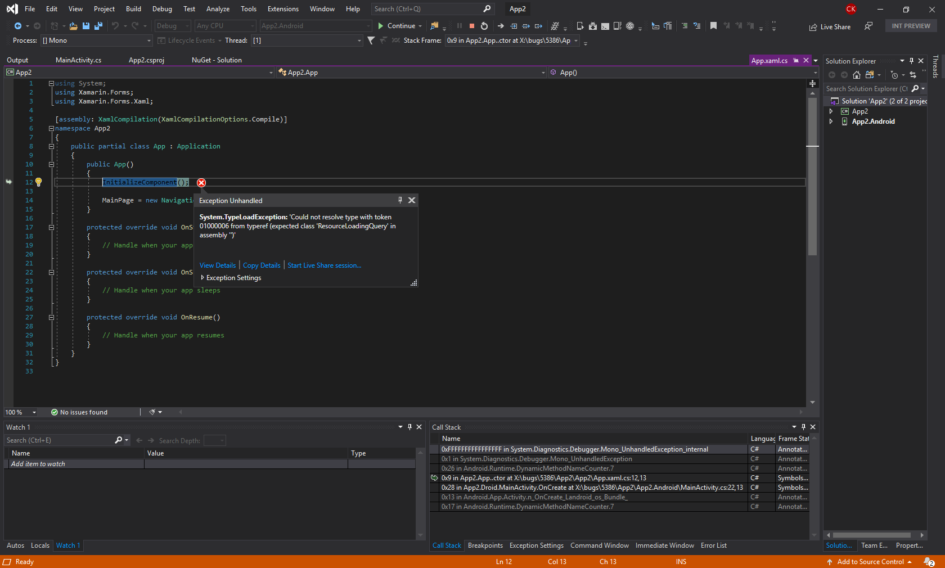Toggle auto-hide pin on Watch 1 panel
The image size is (945, 568).
pyautogui.click(x=409, y=427)
